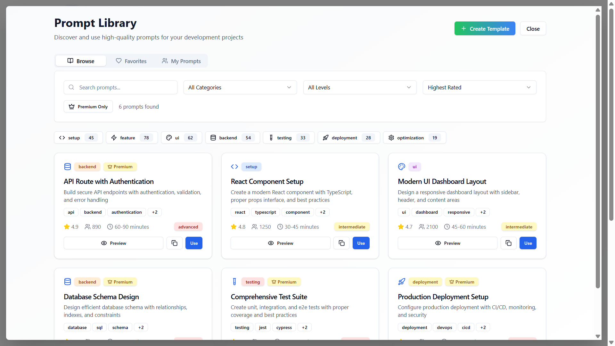Viewport: 615px width, 346px height.
Task: Open the All Categories dropdown
Action: [240, 87]
